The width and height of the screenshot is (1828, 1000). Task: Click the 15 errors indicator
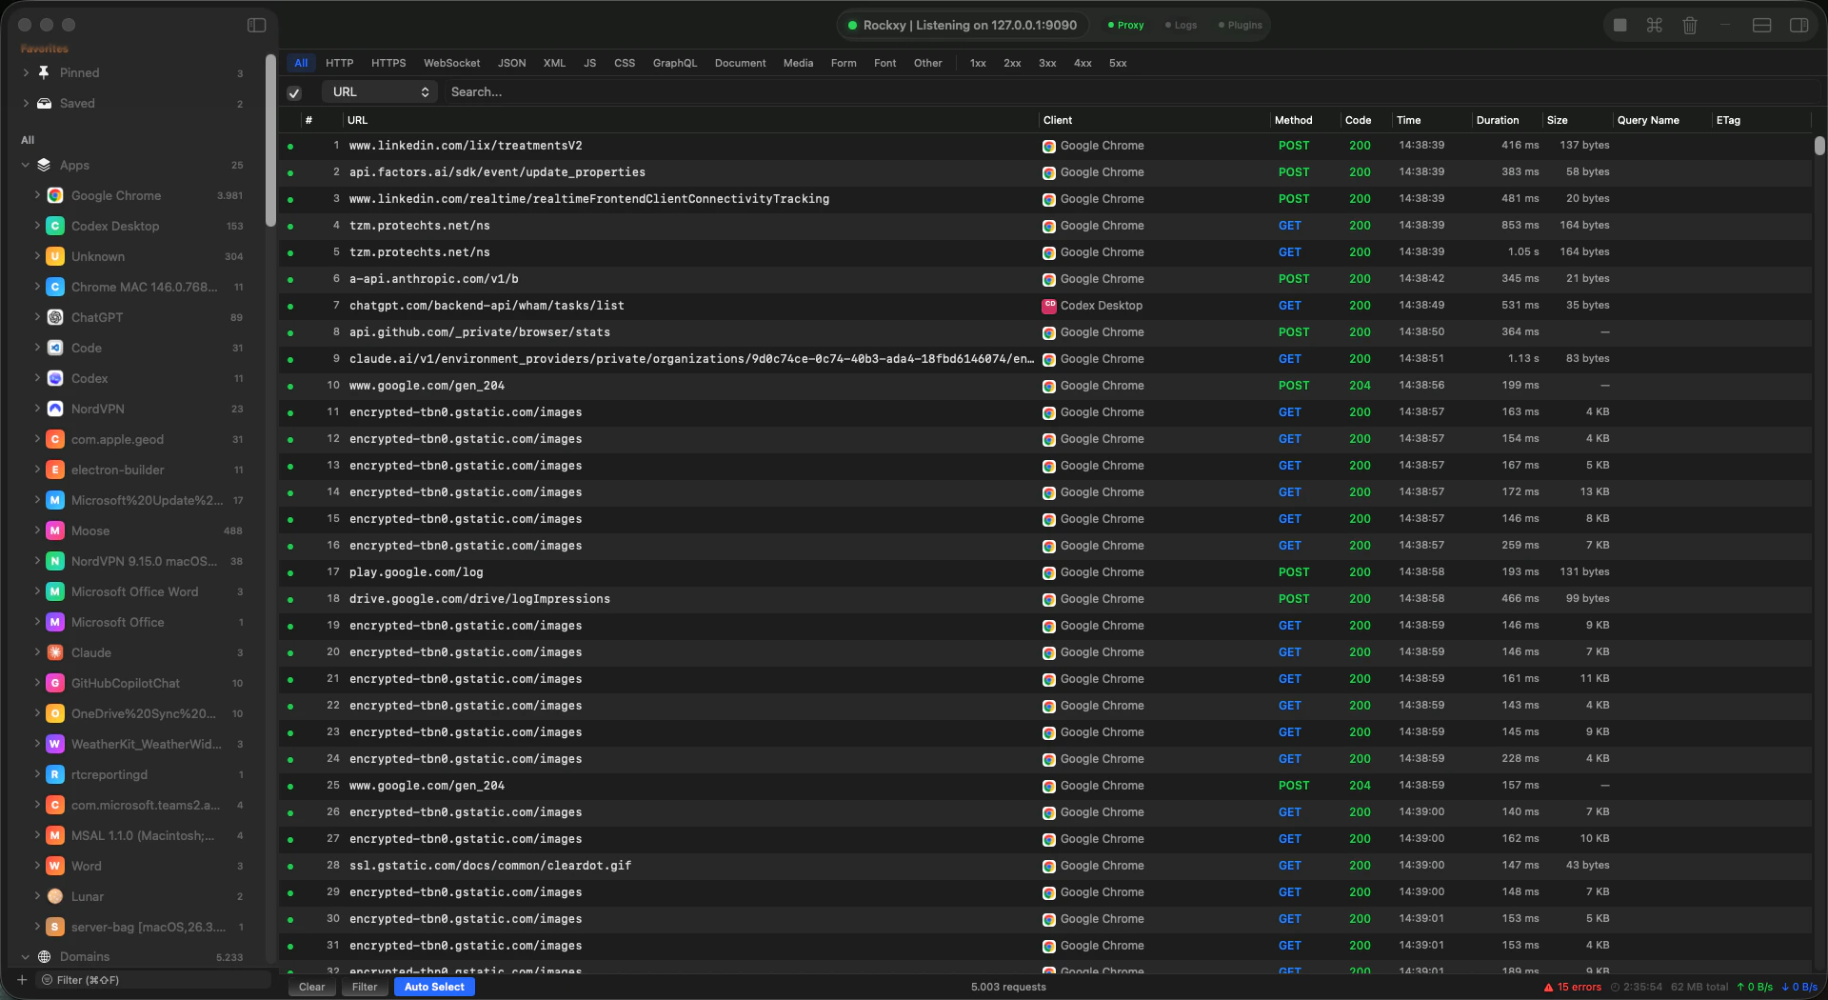(x=1573, y=988)
